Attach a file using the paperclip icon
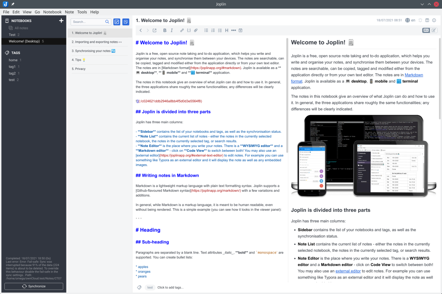The width and height of the screenshot is (442, 294). click(x=196, y=30)
